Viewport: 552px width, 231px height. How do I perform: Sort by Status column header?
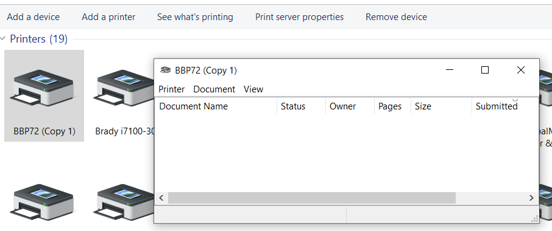point(302,106)
